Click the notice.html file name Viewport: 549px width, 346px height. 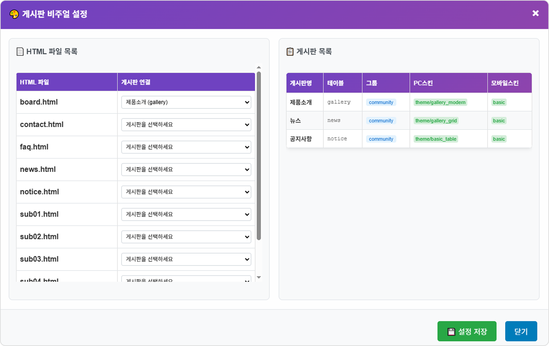tap(39, 192)
